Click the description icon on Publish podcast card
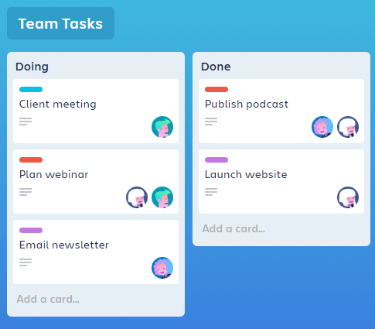This screenshot has width=375, height=329. pyautogui.click(x=211, y=122)
